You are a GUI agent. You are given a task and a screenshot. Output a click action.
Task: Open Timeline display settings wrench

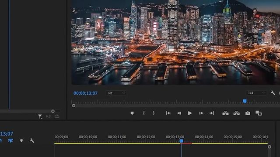tap(32, 140)
